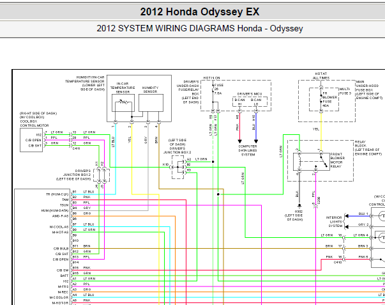Click the pink B-CAN HI arrowhead

coord(239,141)
